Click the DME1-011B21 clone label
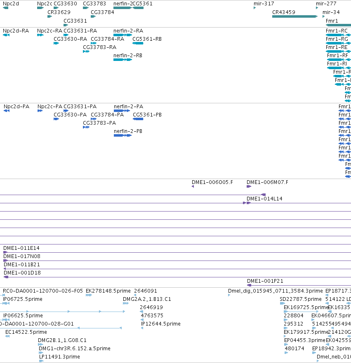 click(22, 265)
